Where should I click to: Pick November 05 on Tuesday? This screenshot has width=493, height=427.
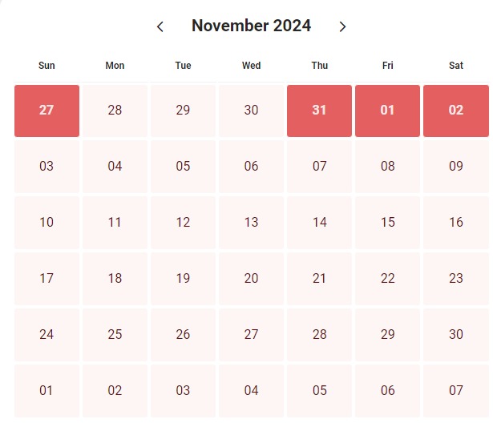[x=184, y=167]
